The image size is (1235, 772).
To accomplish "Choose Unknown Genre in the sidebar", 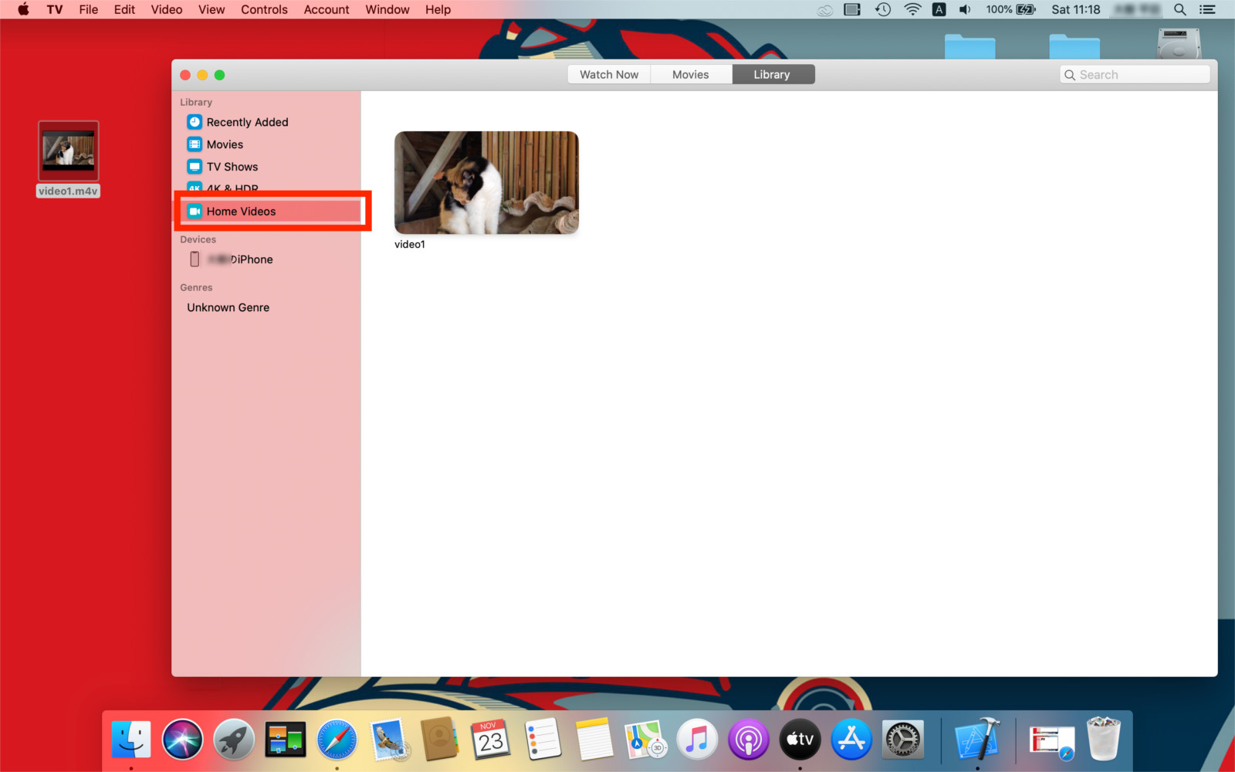I will click(228, 307).
